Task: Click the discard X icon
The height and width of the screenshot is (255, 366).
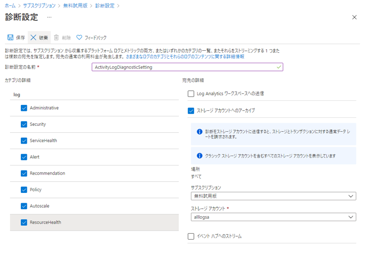Action: (33, 37)
